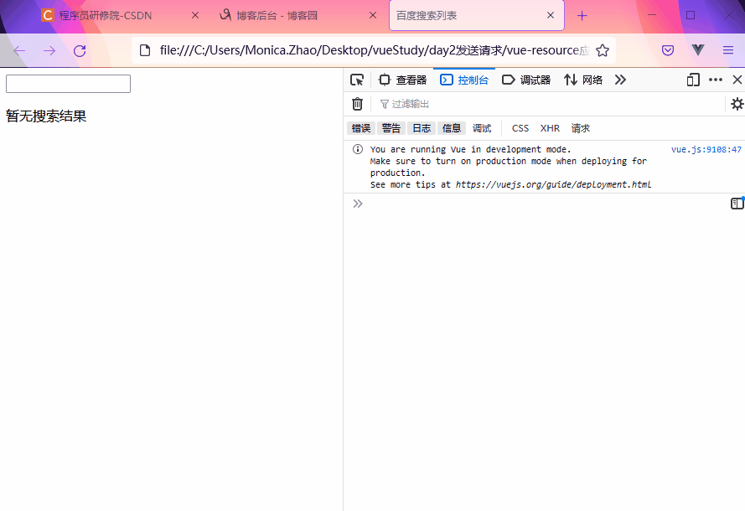Click the file URL in address bar
This screenshot has height=511, width=745.
click(375, 50)
